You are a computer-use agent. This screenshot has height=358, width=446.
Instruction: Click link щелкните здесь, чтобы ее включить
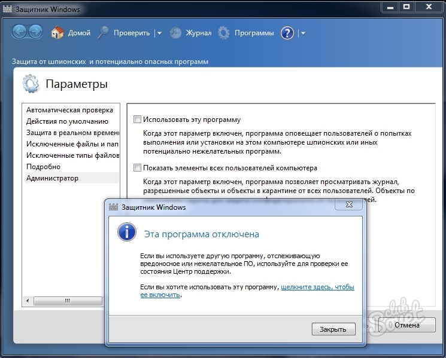(x=317, y=287)
